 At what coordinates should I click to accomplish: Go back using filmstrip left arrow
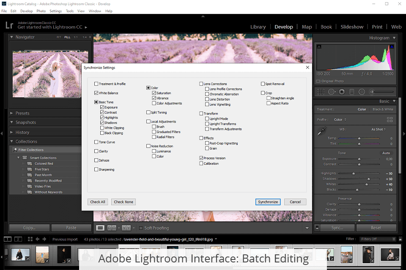click(x=38, y=239)
